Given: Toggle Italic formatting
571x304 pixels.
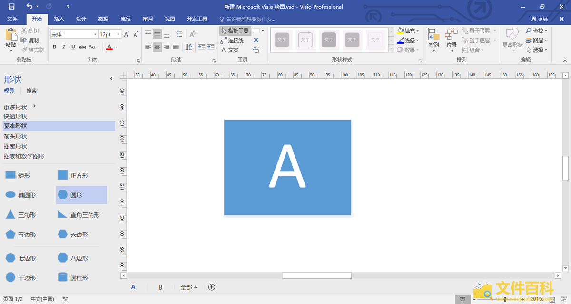Looking at the screenshot, I should pyautogui.click(x=64, y=47).
